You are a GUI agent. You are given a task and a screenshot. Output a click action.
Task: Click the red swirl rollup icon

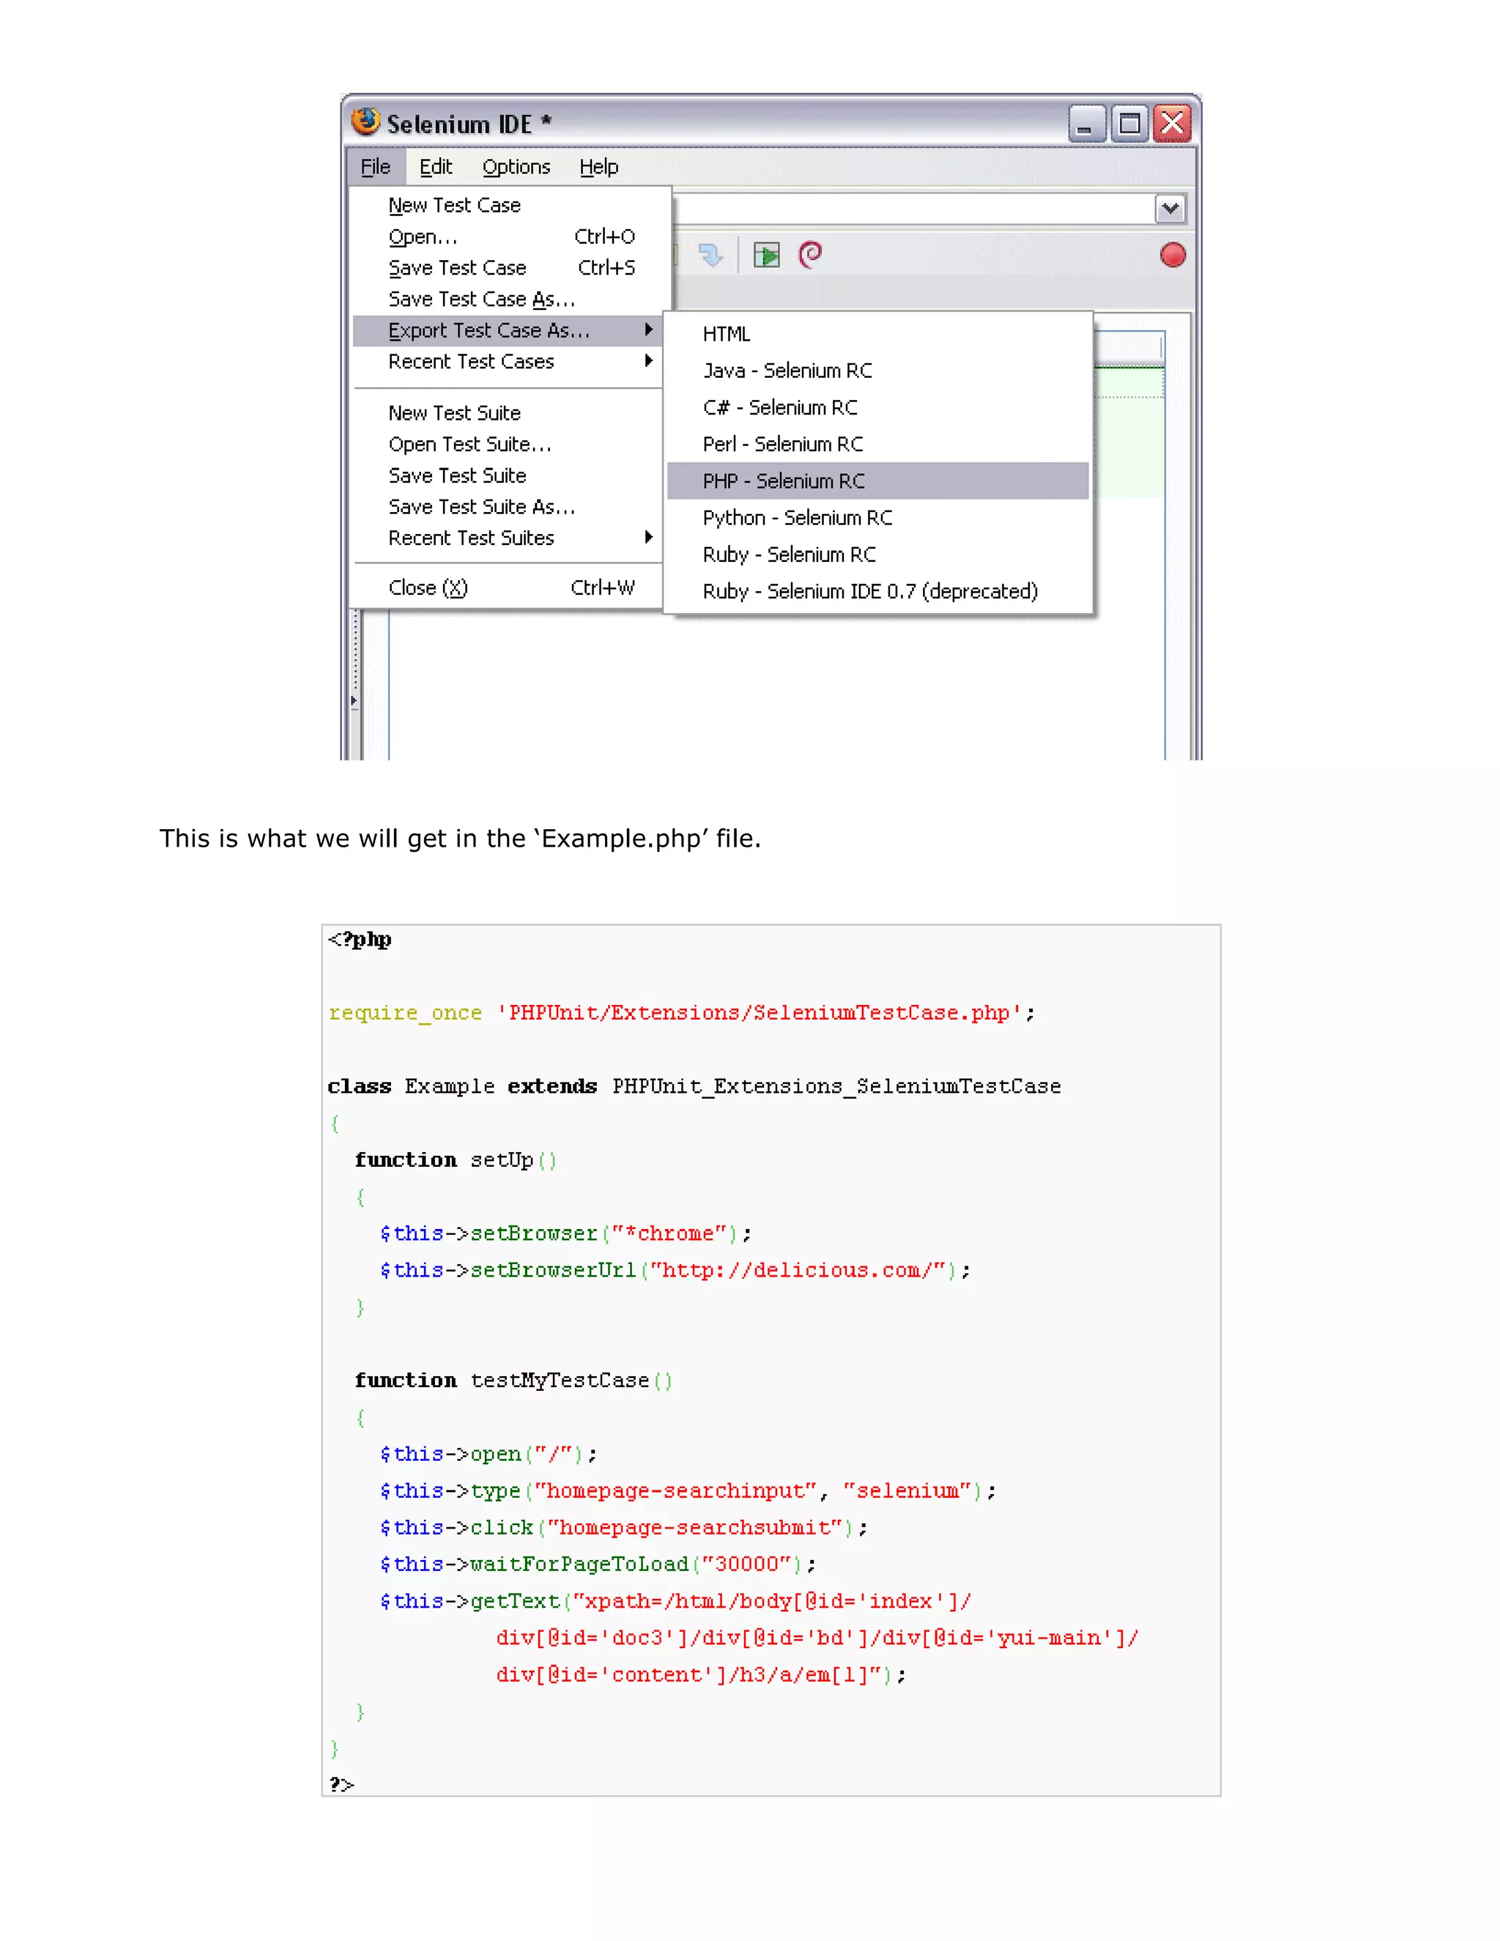[x=811, y=255]
